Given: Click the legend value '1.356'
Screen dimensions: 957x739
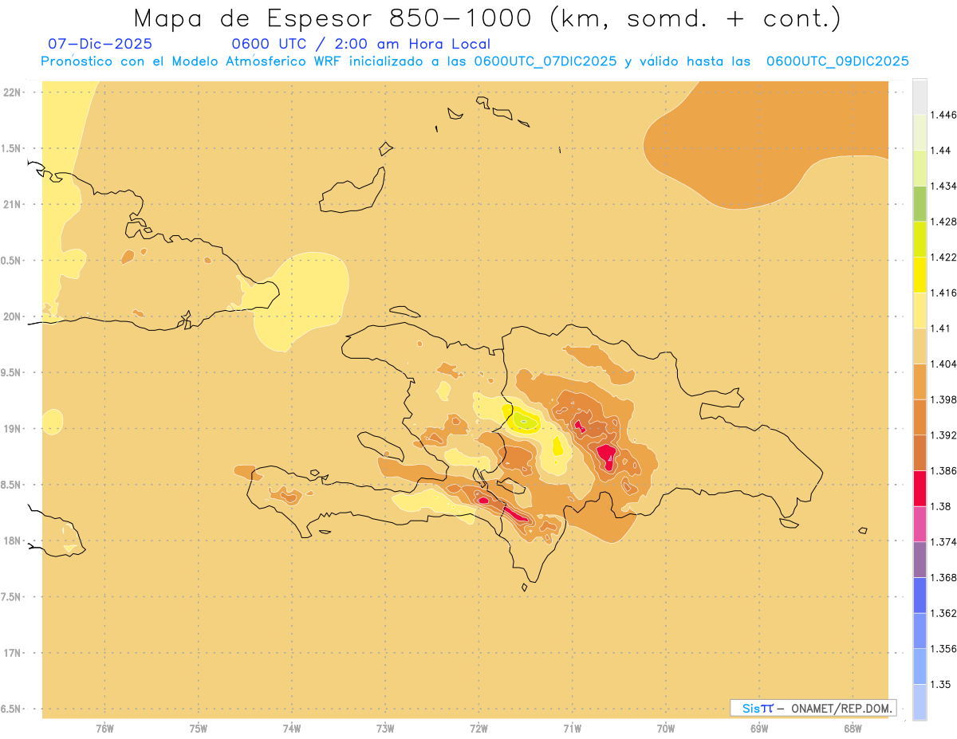Looking at the screenshot, I should click(x=943, y=649).
